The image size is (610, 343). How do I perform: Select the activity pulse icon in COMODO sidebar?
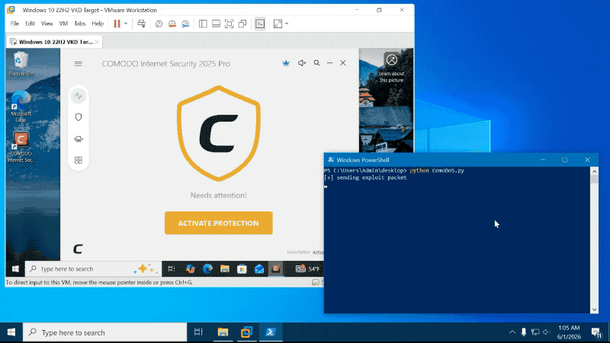[x=79, y=96]
